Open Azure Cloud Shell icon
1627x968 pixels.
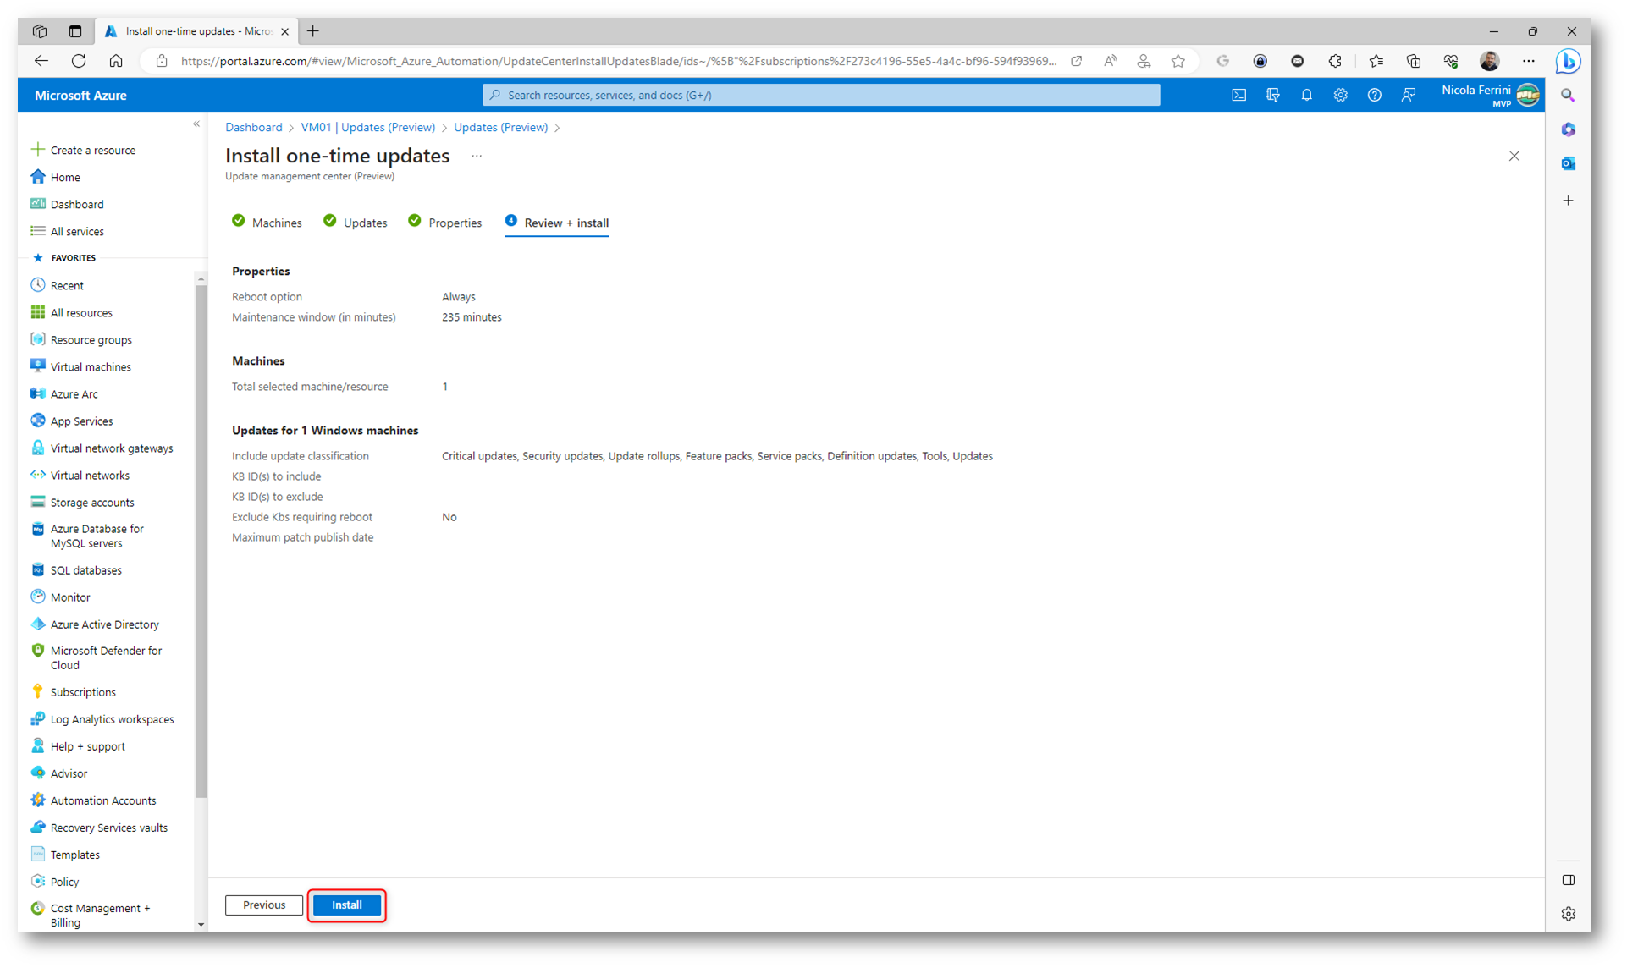click(1238, 96)
